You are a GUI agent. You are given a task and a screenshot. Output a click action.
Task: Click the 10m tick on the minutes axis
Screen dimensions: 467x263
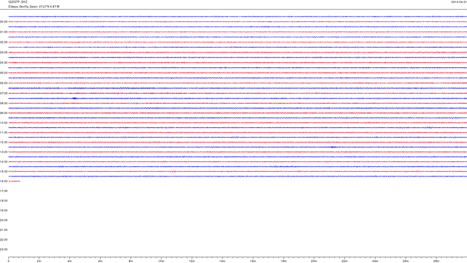click(x=162, y=261)
